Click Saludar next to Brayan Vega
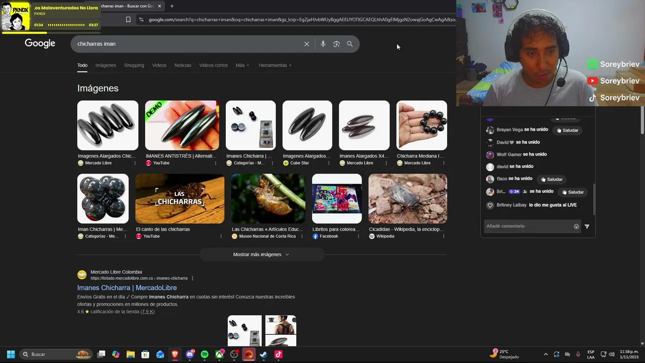This screenshot has width=645, height=363. [x=567, y=130]
